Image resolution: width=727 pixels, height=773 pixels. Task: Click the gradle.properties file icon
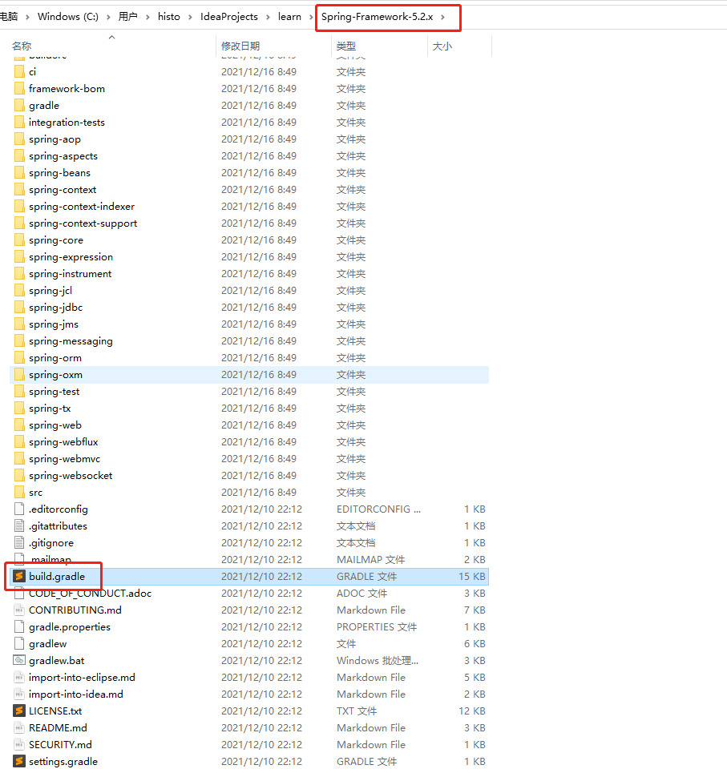(19, 626)
